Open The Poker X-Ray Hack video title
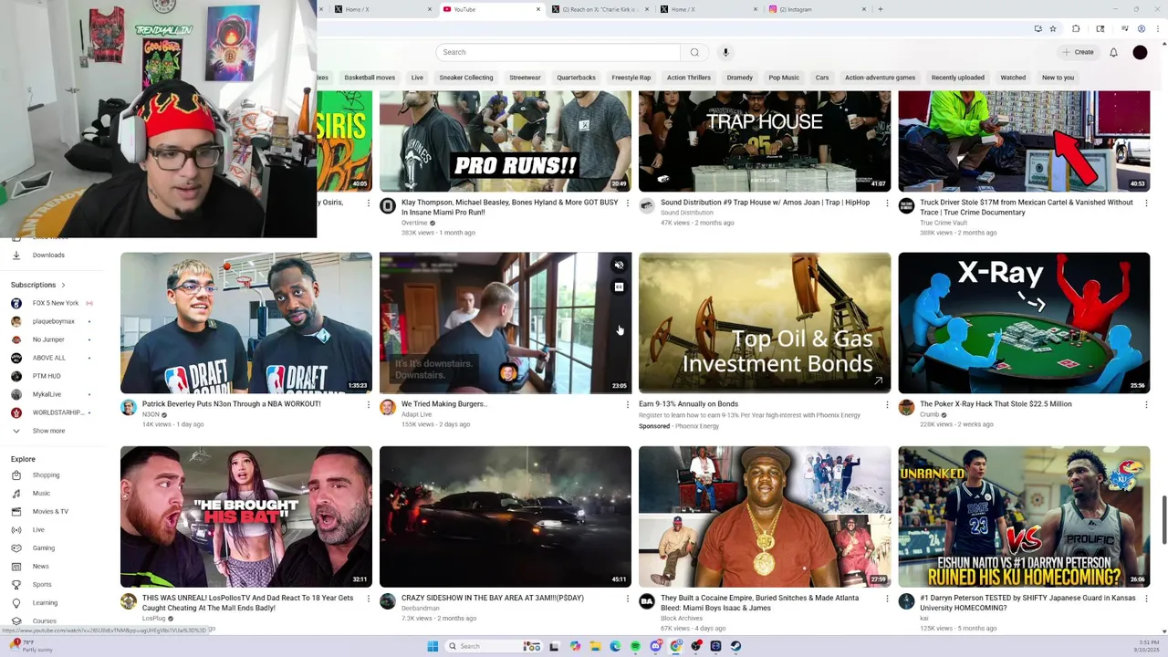The height and width of the screenshot is (657, 1168). (996, 404)
